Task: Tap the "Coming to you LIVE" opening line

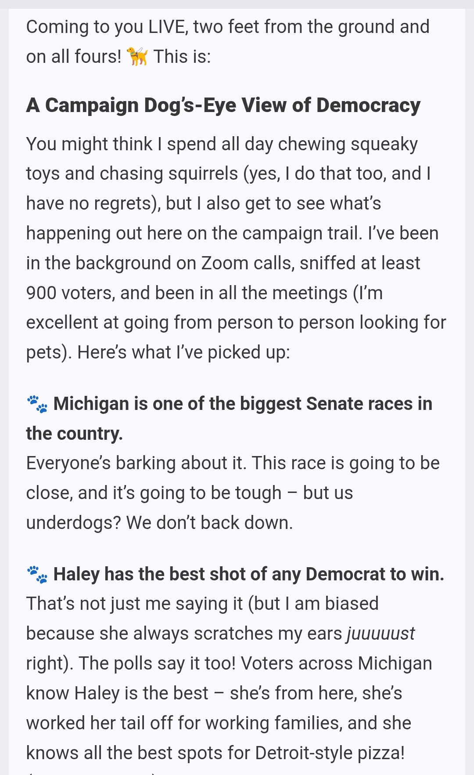Action: pos(227,27)
